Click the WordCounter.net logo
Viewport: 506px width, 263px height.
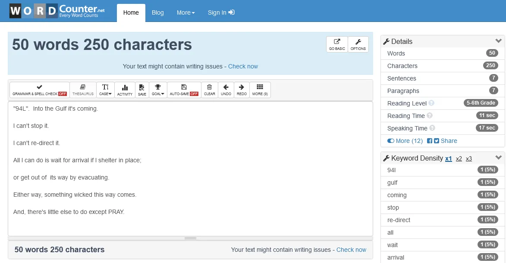57,11
